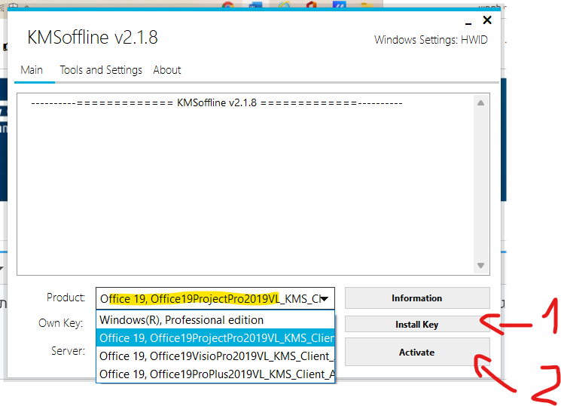Click the Install Key button
The image size is (561, 406).
pos(417,325)
